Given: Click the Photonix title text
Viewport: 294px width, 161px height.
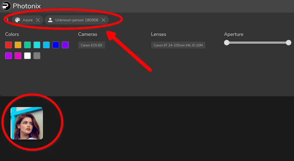Looking at the screenshot, I should [27, 6].
